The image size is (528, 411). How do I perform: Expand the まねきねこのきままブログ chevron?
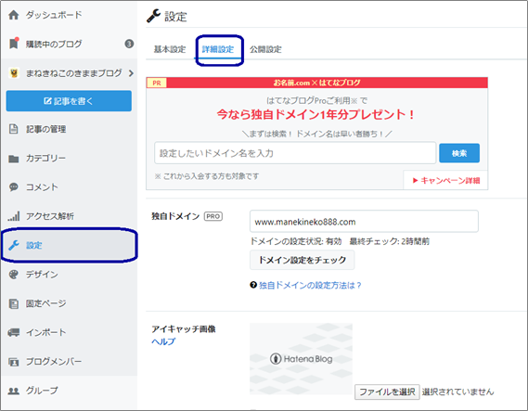click(131, 73)
